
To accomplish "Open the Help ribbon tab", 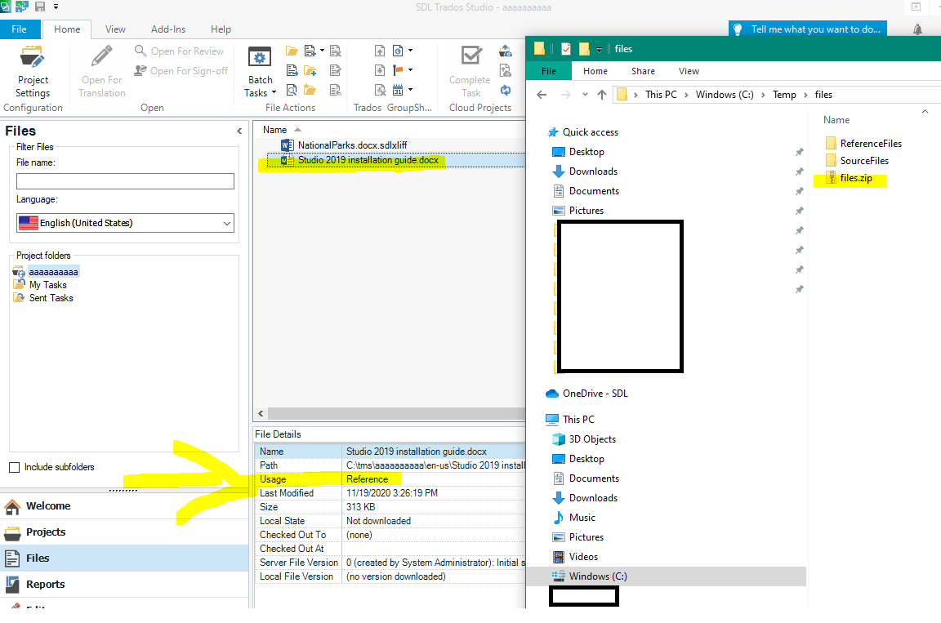I will (221, 29).
